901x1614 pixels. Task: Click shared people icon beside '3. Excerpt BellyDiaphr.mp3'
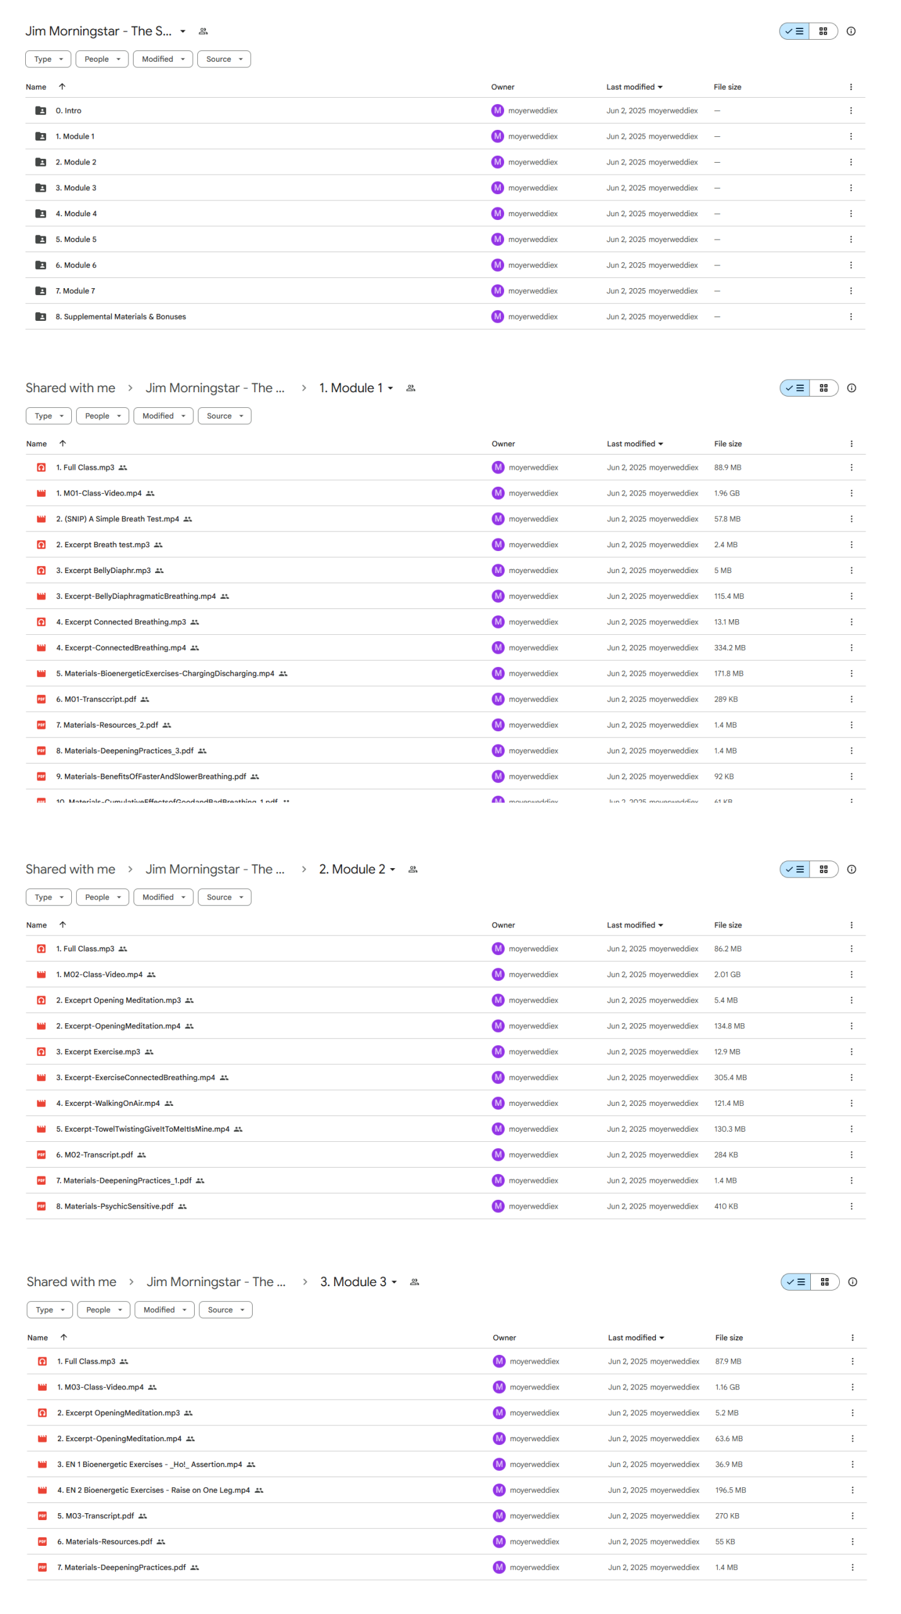point(159,570)
